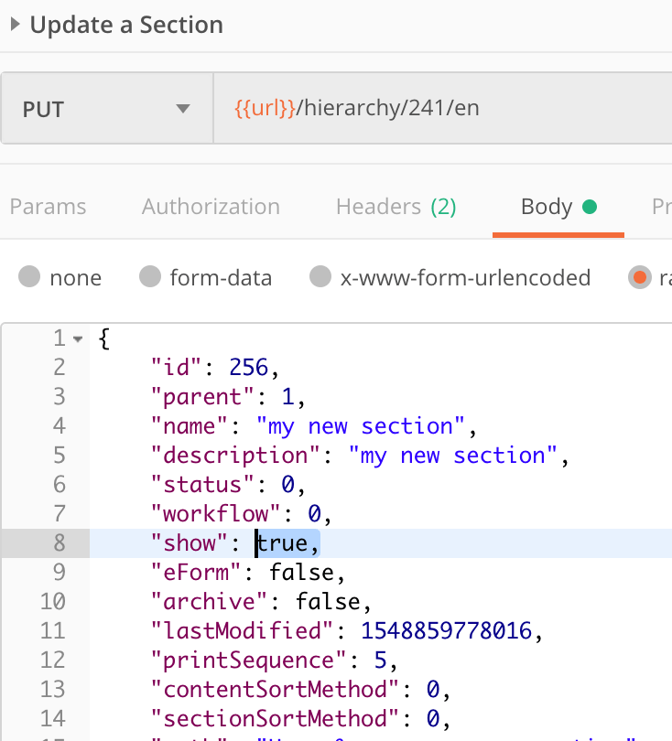672x741 pixels.
Task: Select the none body type radio
Action: (30, 277)
